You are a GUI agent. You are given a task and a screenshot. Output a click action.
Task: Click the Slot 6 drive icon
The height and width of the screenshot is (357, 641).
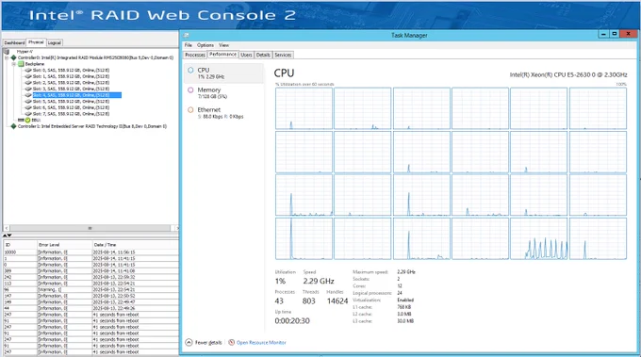click(x=28, y=107)
